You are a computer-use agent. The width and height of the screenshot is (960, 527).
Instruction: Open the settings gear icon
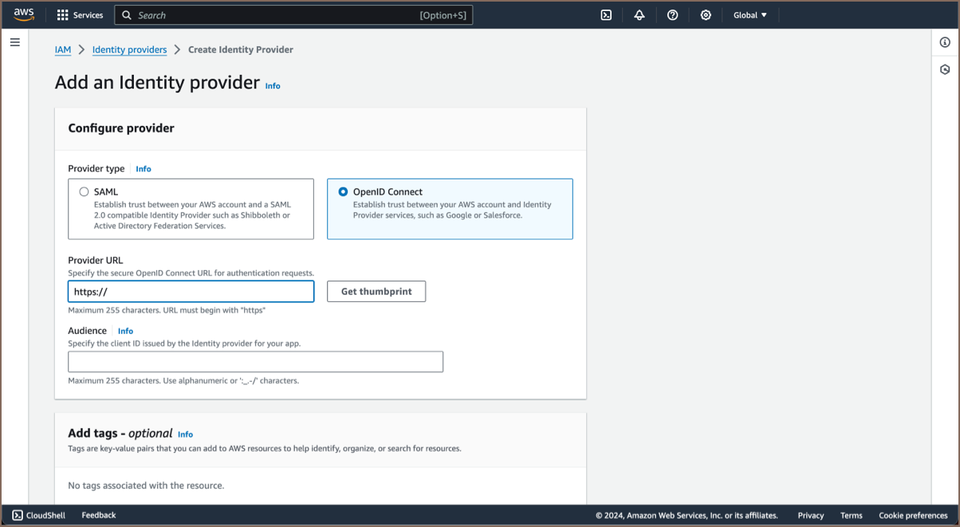706,15
